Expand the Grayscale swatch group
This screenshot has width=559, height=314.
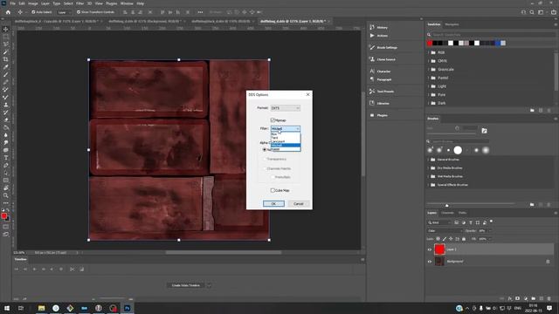click(x=429, y=70)
